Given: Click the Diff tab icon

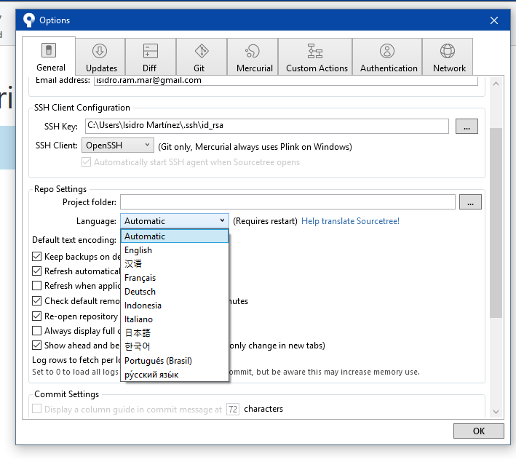Looking at the screenshot, I should click(x=151, y=51).
